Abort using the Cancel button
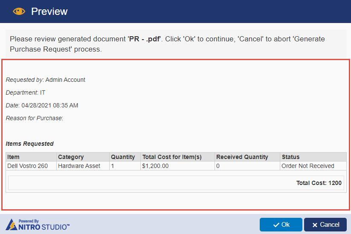 (x=325, y=225)
